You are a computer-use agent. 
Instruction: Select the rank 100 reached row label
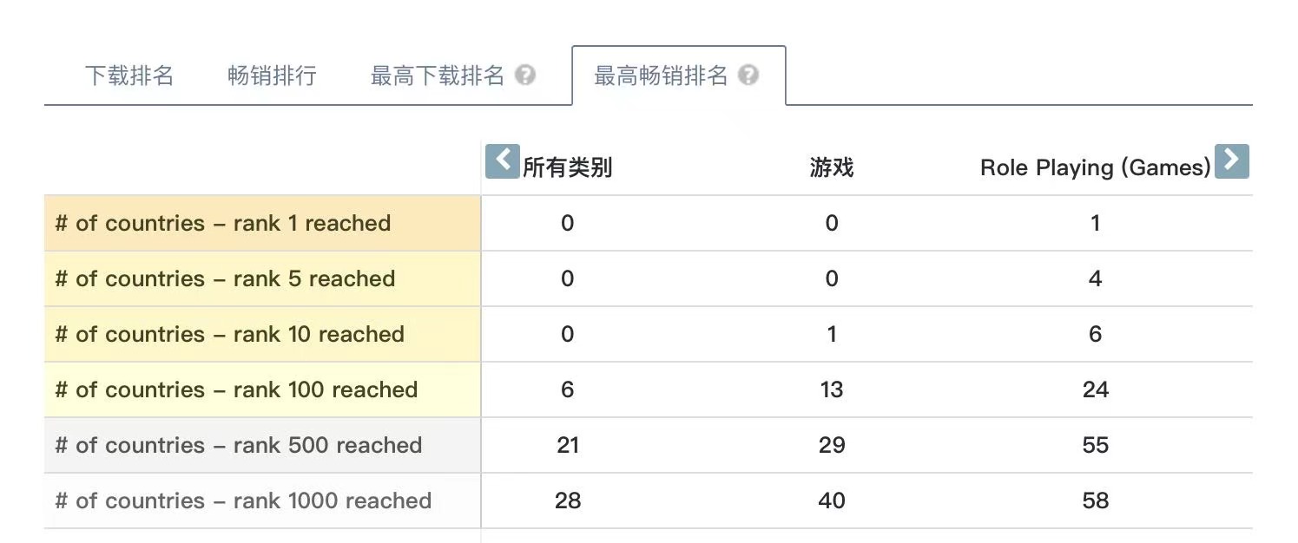262,389
